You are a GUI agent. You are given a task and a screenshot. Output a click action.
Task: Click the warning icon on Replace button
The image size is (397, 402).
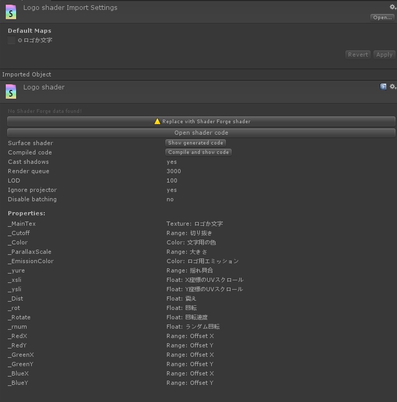157,121
